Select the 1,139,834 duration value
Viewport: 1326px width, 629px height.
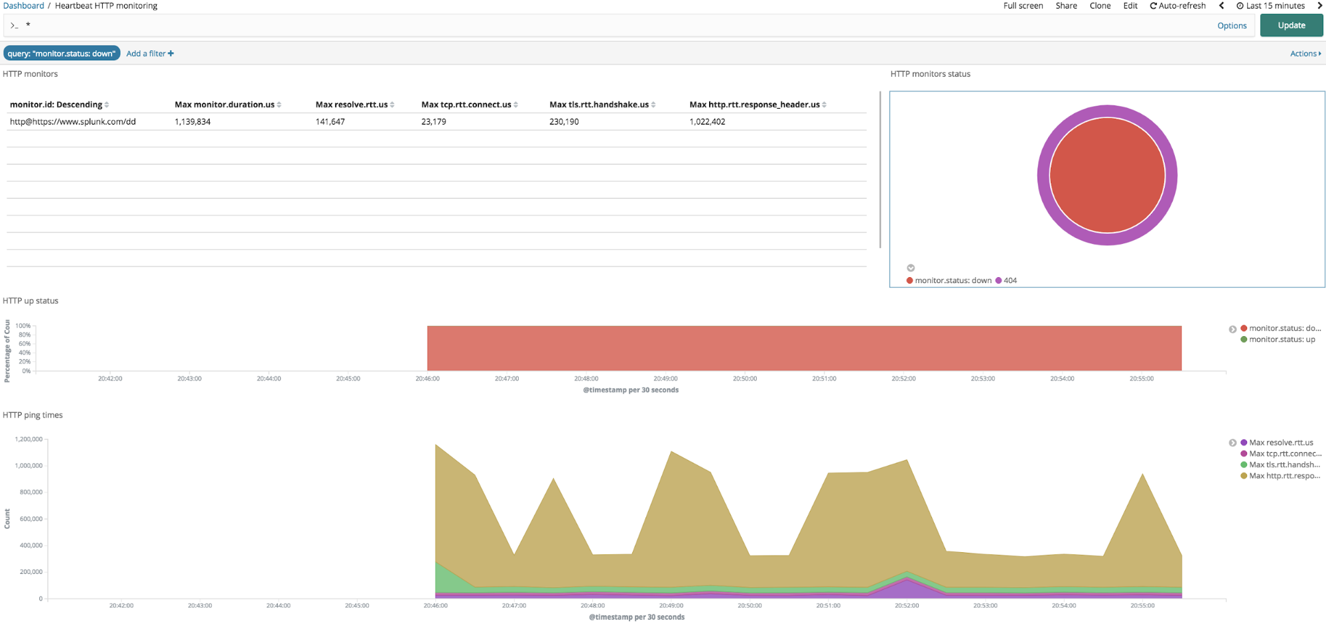click(192, 122)
